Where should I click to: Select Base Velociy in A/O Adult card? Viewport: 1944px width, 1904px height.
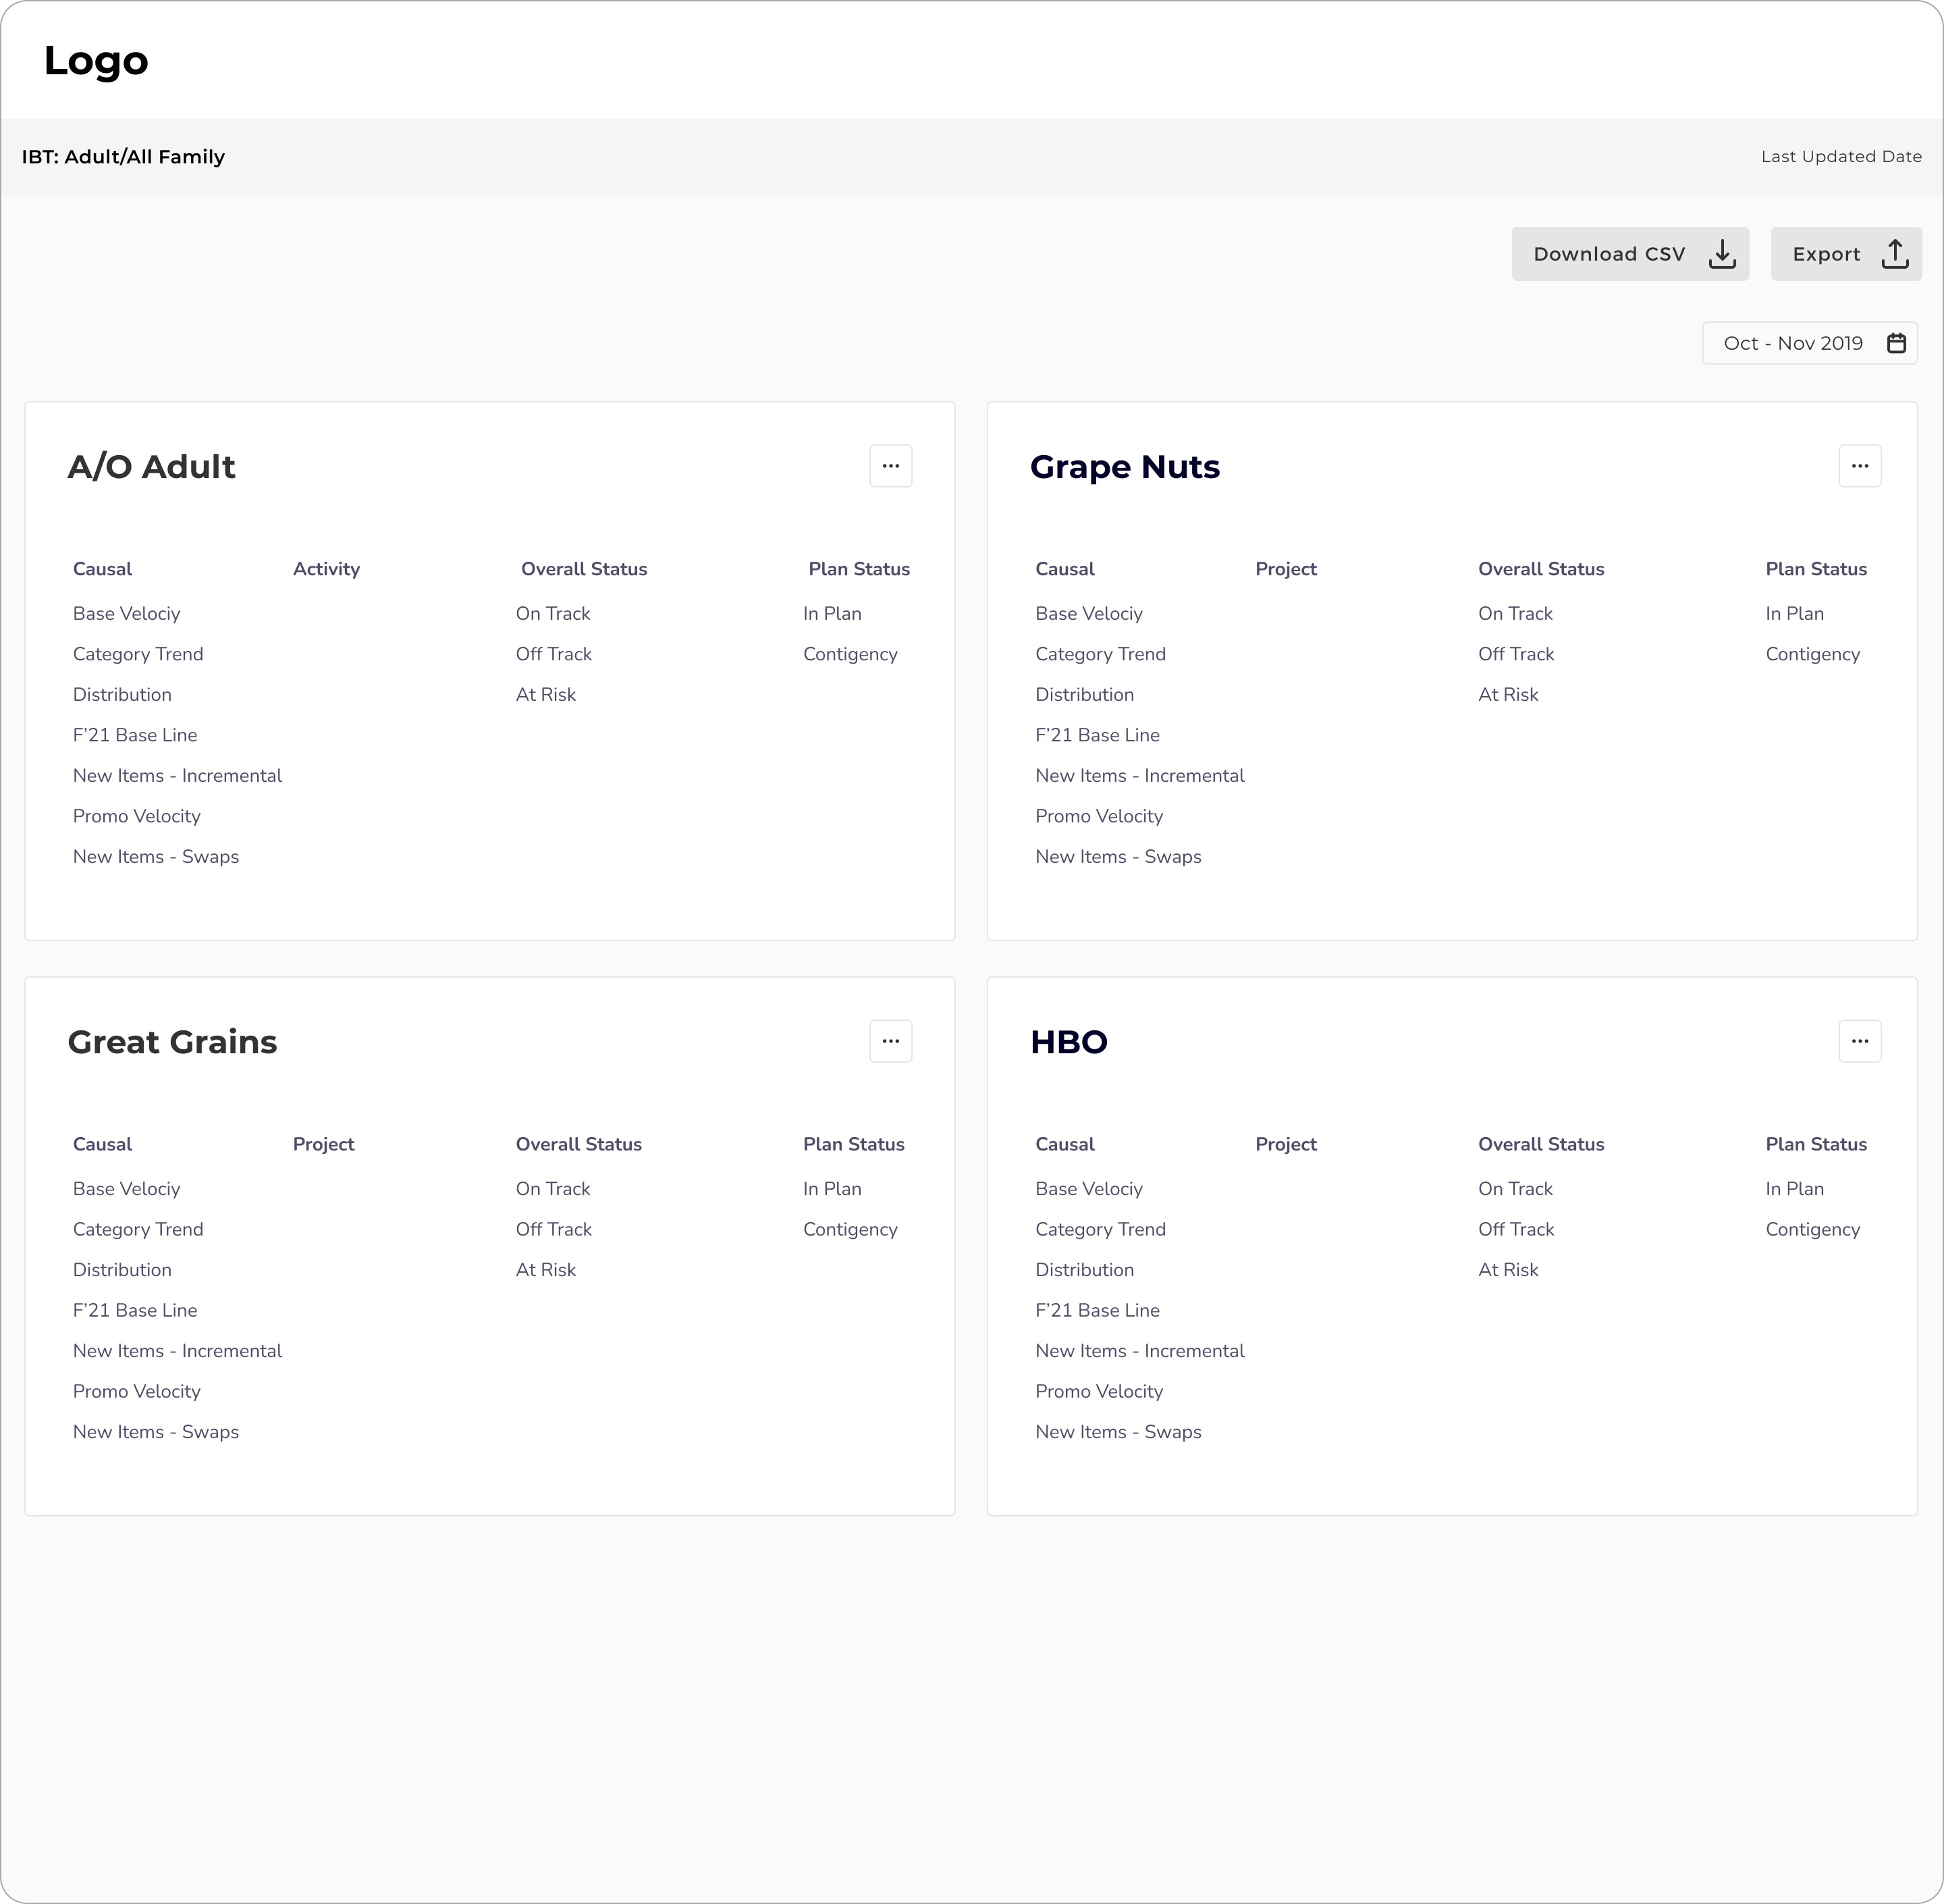[x=126, y=614]
